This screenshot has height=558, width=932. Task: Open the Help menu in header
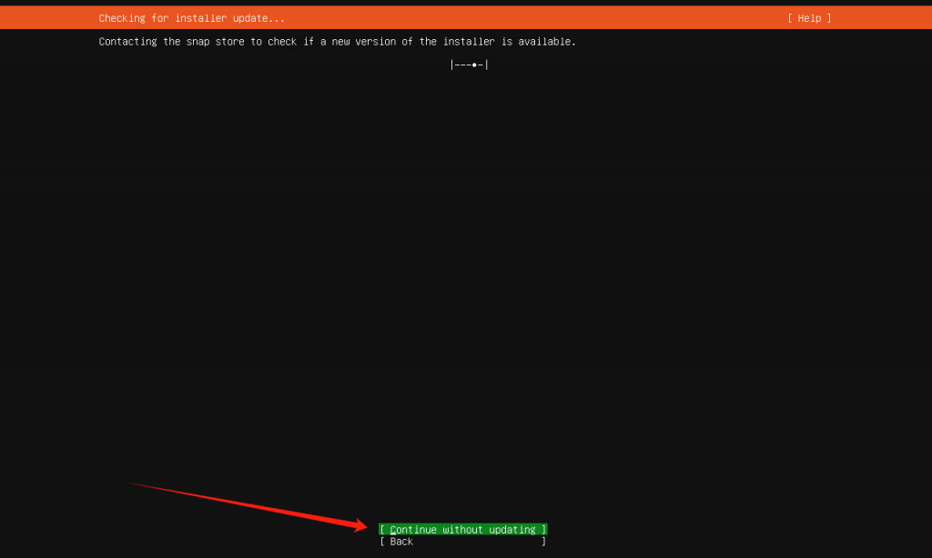[809, 18]
